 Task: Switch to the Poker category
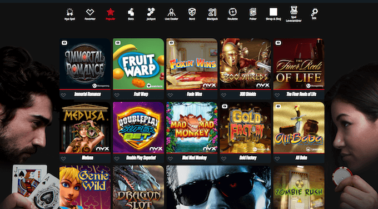[x=253, y=14]
